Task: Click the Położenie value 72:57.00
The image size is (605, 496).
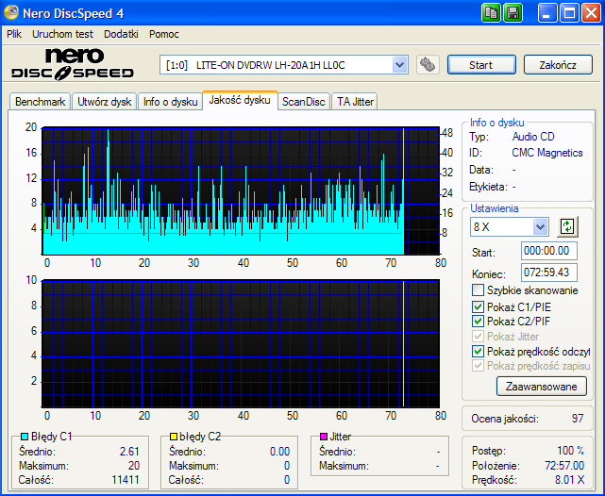Action: click(564, 466)
